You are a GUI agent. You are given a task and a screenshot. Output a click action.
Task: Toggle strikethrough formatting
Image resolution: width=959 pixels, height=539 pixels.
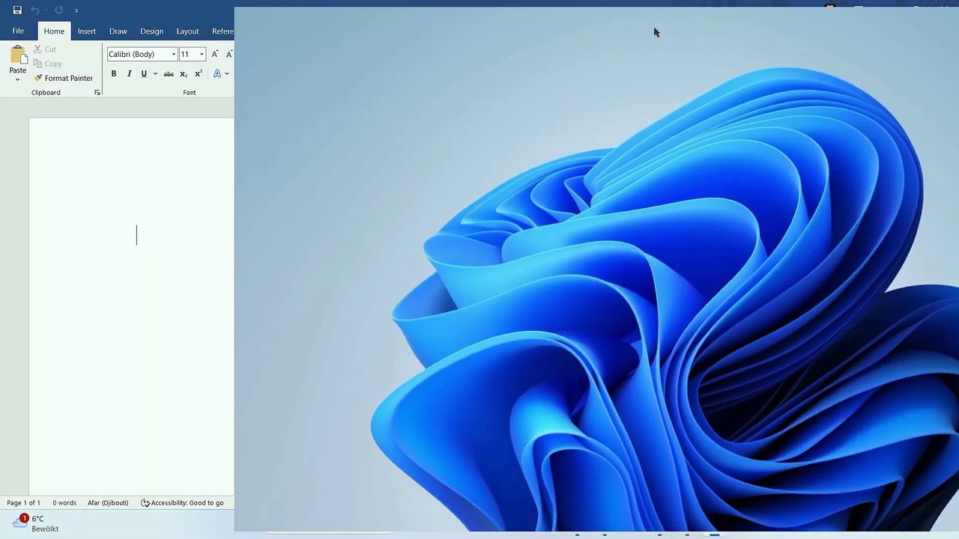point(169,73)
